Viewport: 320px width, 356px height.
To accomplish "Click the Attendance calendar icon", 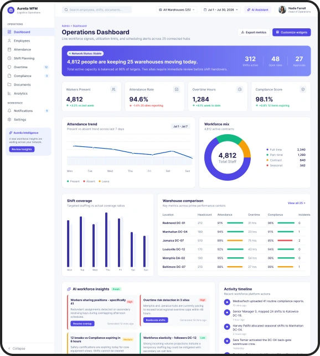I will [9, 49].
